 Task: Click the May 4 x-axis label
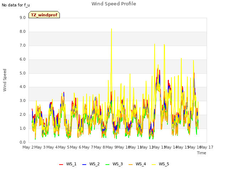pos(52,147)
